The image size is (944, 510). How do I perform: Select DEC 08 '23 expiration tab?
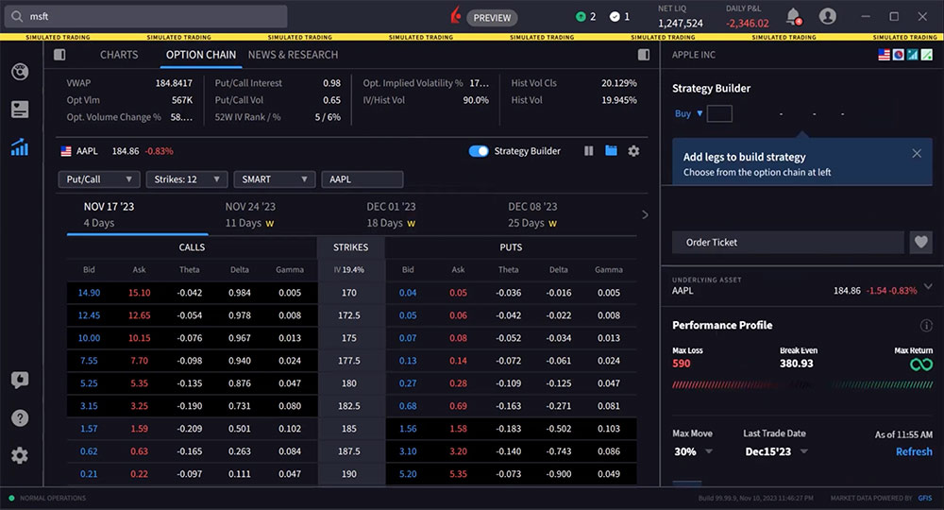pyautogui.click(x=562, y=215)
